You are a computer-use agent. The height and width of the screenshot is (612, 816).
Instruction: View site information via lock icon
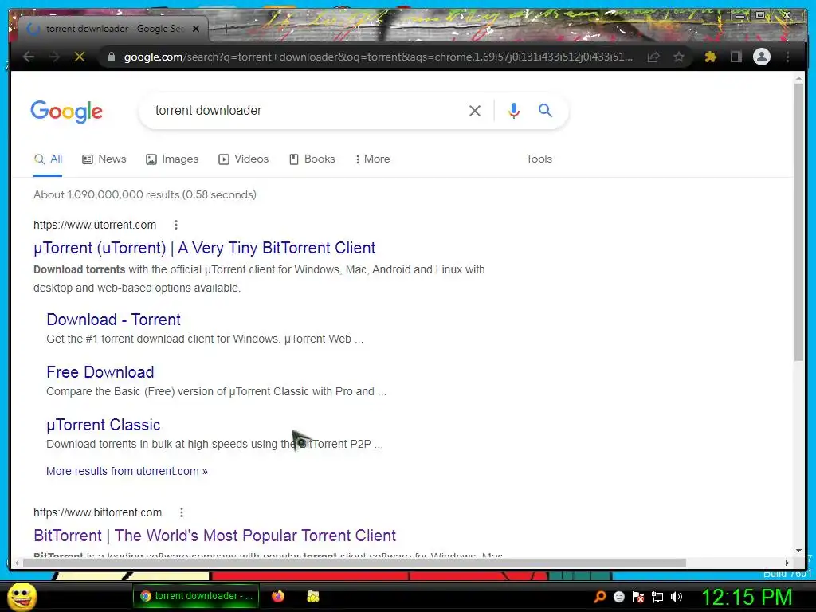[x=111, y=57]
